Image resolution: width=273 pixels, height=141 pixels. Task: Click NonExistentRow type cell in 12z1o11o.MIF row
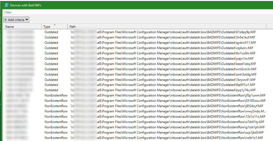56,117
